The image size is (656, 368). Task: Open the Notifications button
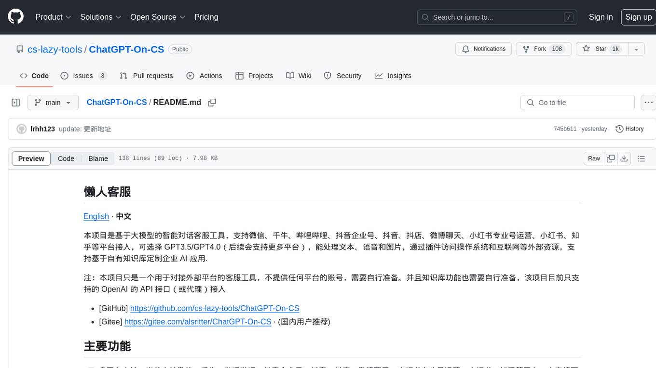tap(484, 49)
